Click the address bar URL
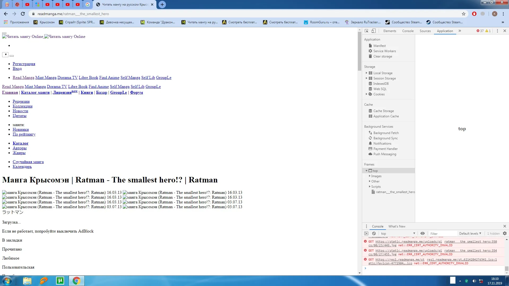 pyautogui.click(x=73, y=14)
